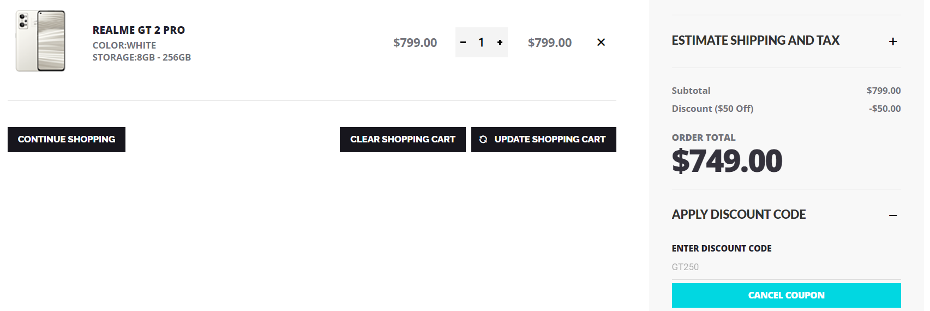The height and width of the screenshot is (311, 930).
Task: Select the Storage:8GB - 256GB text
Action: coord(142,57)
